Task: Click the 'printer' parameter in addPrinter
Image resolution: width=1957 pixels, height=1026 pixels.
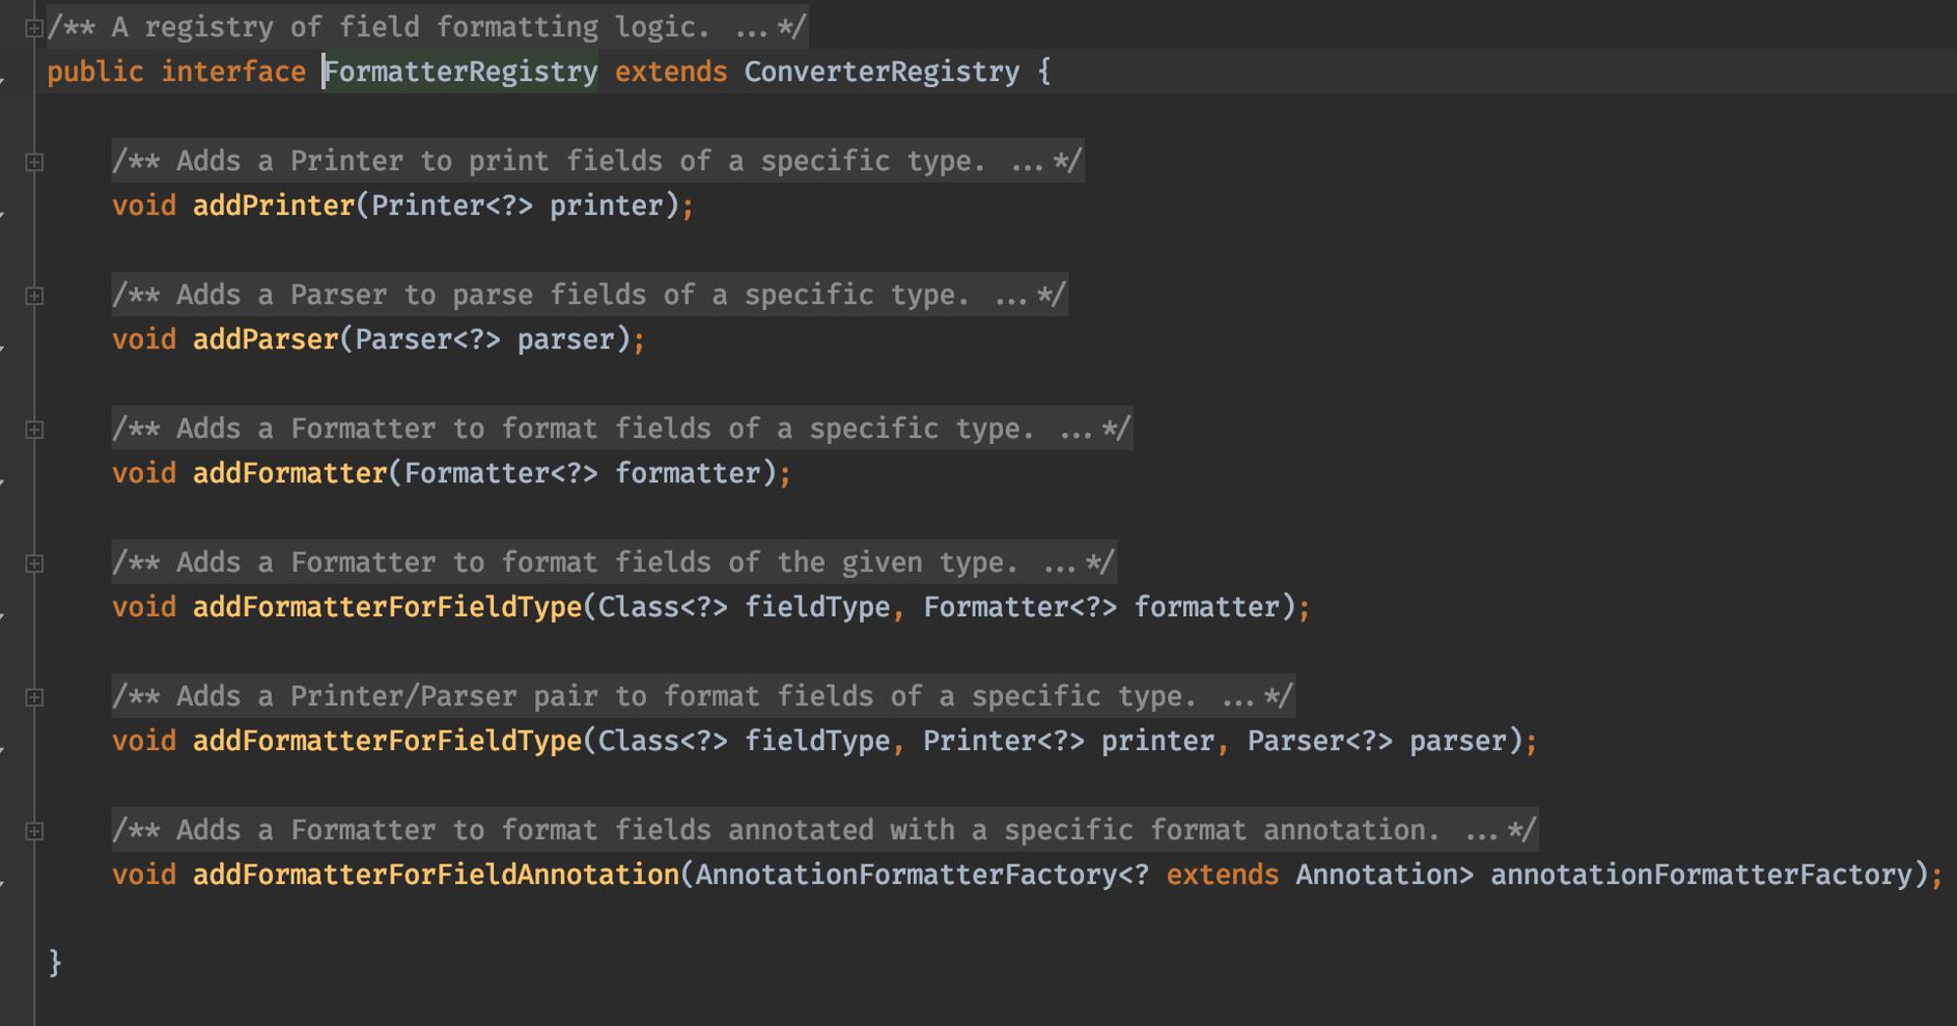Action: pyautogui.click(x=607, y=205)
